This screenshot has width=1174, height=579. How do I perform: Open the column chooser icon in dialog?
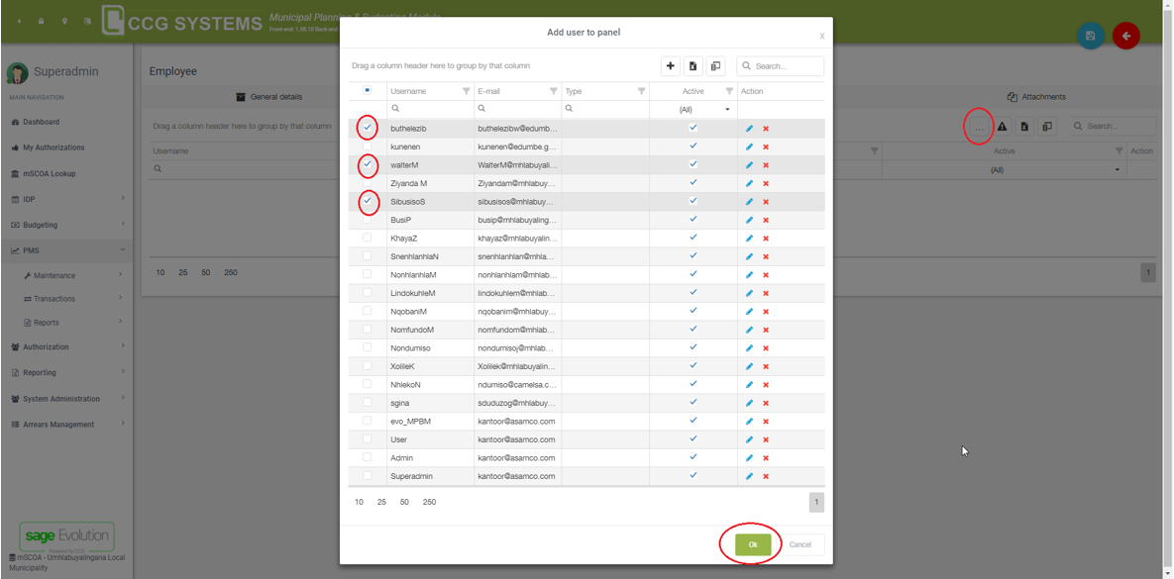click(x=715, y=66)
